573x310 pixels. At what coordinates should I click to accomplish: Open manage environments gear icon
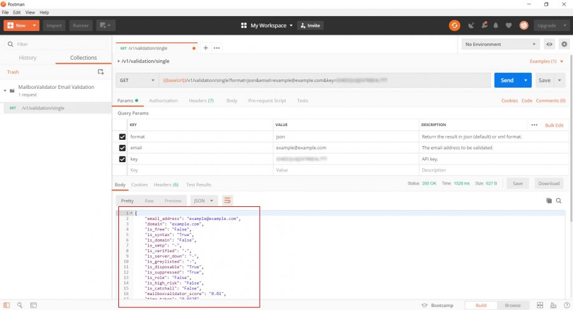(x=564, y=44)
